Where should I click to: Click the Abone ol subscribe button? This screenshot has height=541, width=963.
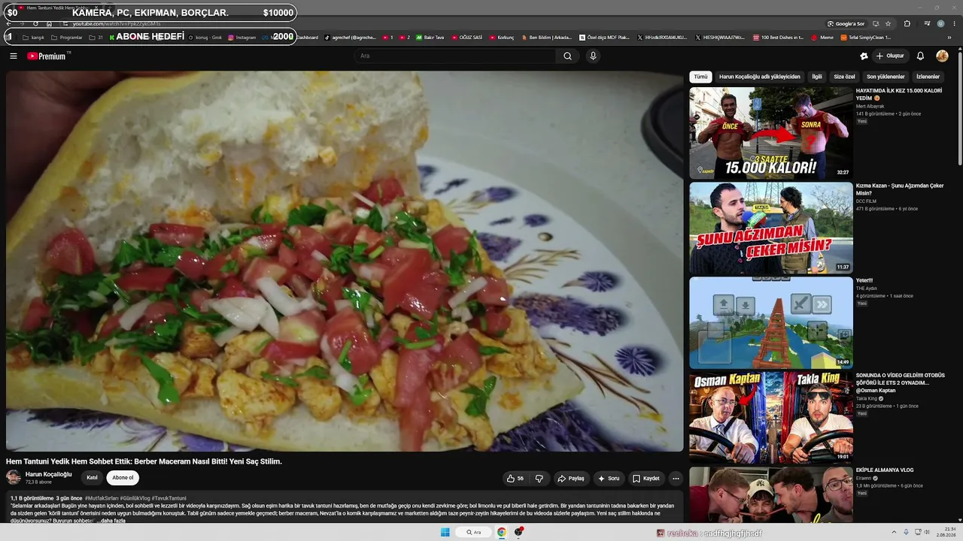(123, 477)
